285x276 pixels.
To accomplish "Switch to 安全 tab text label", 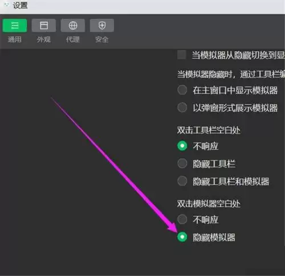I will [x=102, y=39].
